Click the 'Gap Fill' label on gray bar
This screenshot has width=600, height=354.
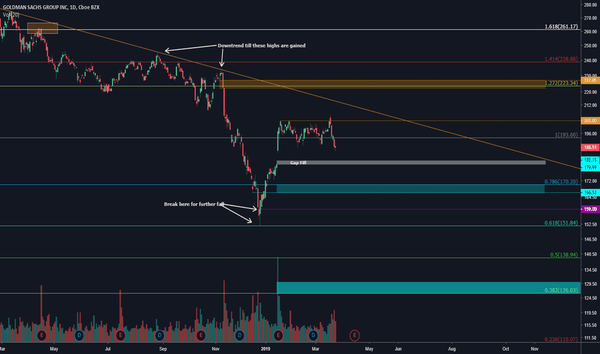pyautogui.click(x=298, y=163)
